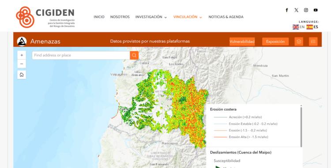Open INVESTIGACIÓN menu item

149,17
